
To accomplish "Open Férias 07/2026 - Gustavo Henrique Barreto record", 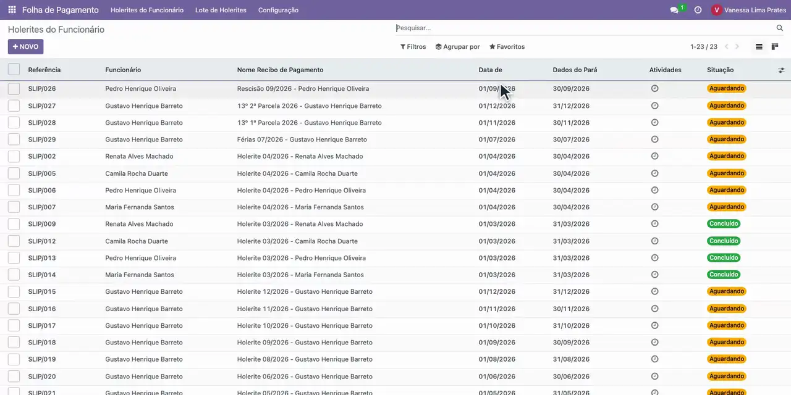I will (x=302, y=139).
